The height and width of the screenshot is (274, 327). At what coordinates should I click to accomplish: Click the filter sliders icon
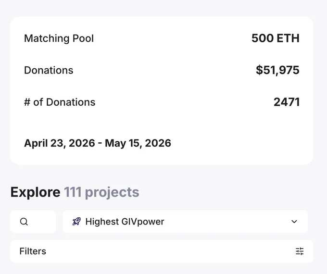[x=300, y=251]
